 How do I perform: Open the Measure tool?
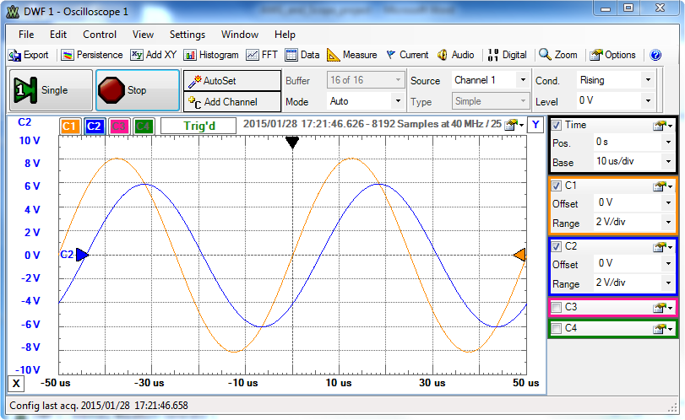coord(352,55)
